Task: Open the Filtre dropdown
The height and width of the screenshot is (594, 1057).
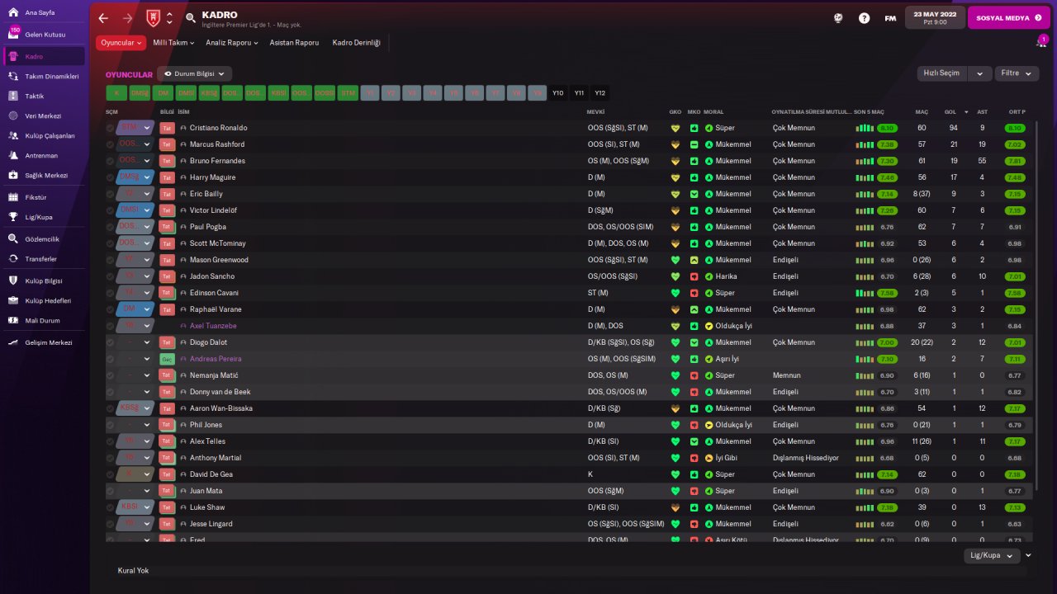Action: pos(1016,73)
